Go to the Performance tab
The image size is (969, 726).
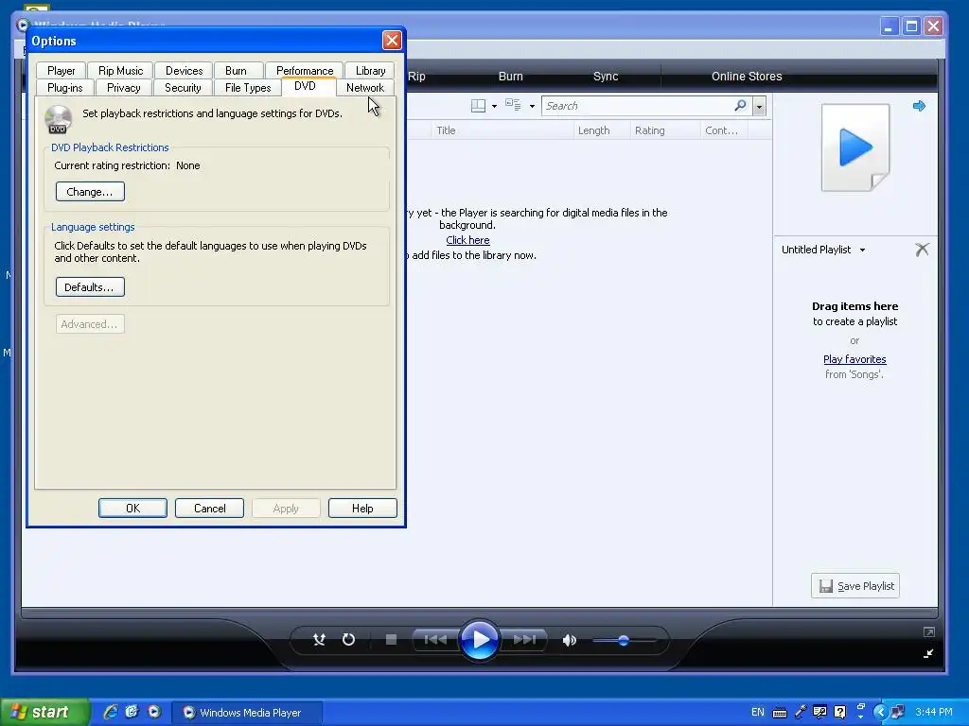pos(305,70)
